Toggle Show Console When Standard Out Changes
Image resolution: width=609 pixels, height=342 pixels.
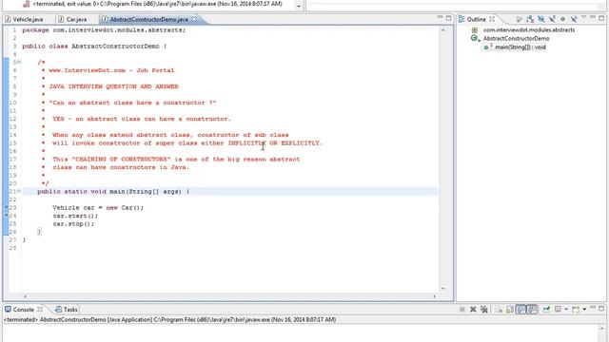point(521,309)
